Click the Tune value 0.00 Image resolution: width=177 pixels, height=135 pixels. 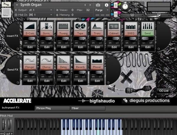coord(135,9)
